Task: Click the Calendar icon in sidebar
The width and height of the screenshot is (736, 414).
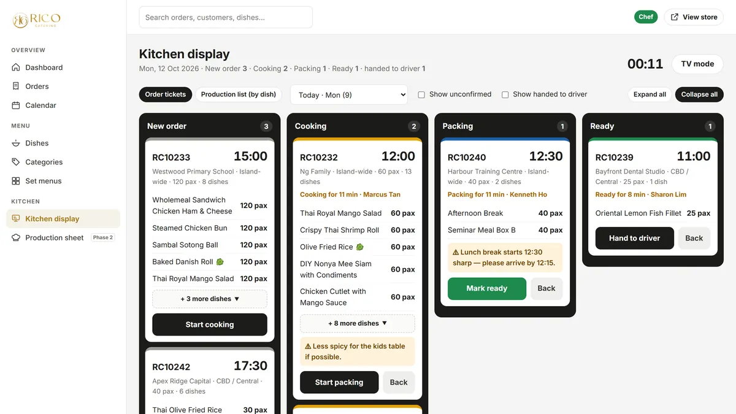Action: [16, 105]
